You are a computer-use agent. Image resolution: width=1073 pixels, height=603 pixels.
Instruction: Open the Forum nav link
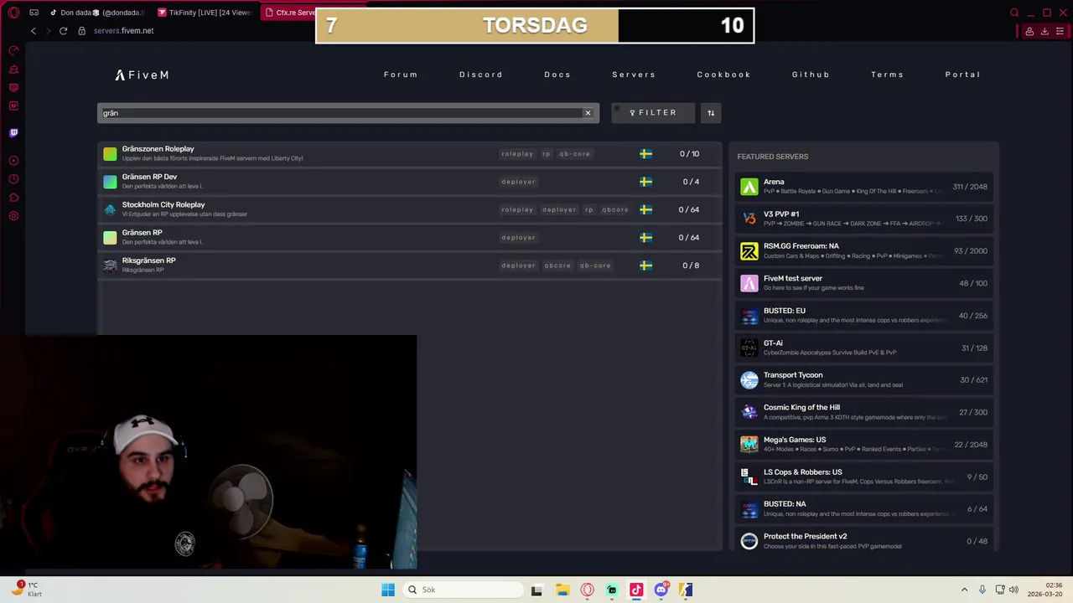pos(401,75)
